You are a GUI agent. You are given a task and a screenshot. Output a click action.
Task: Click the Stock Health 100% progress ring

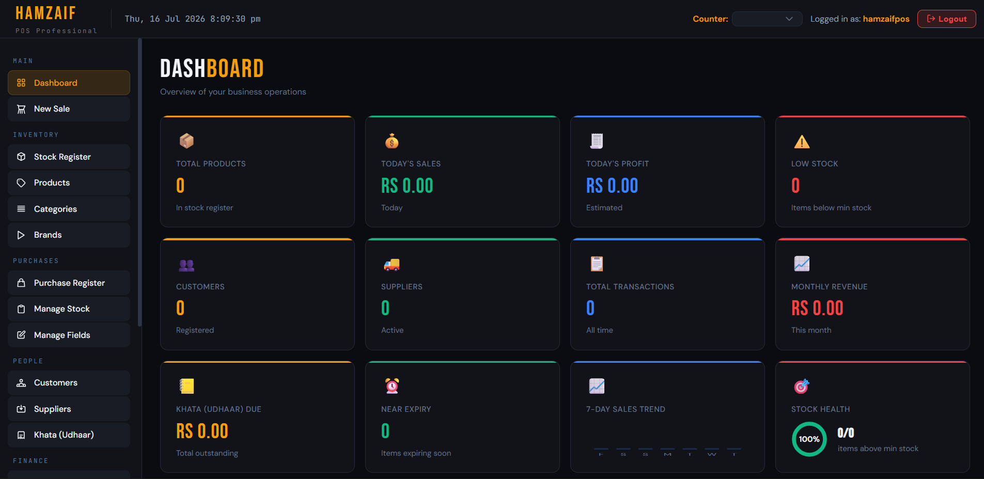[x=809, y=439]
